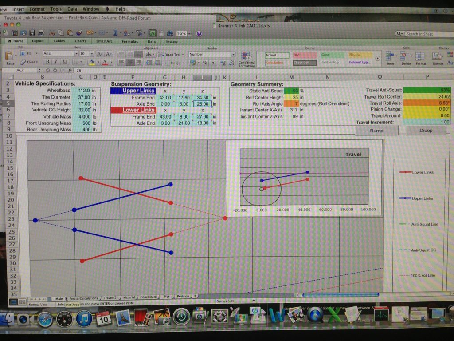The height and width of the screenshot is (341, 454).
Task: Switch to the Formulas ribbon tab
Action: coord(130,41)
